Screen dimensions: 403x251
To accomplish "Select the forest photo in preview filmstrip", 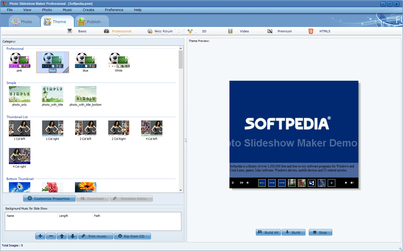I will (292, 183).
